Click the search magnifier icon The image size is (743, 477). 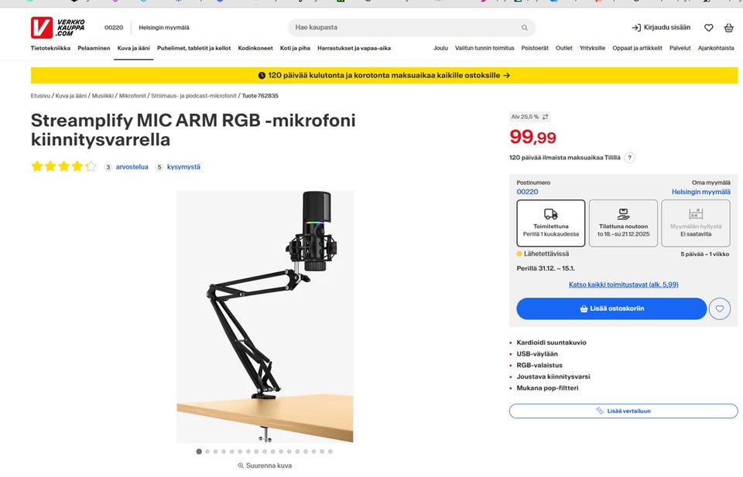point(524,28)
